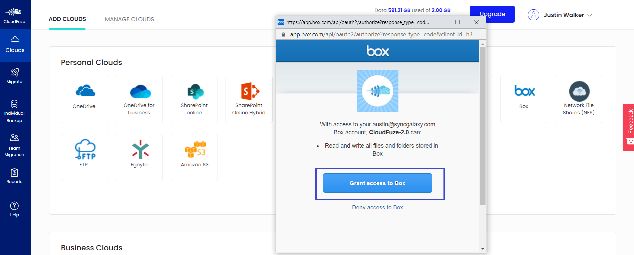Click the Personal Clouds heading

click(x=91, y=62)
